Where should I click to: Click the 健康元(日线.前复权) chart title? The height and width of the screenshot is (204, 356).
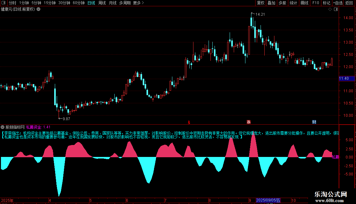(x=18, y=9)
